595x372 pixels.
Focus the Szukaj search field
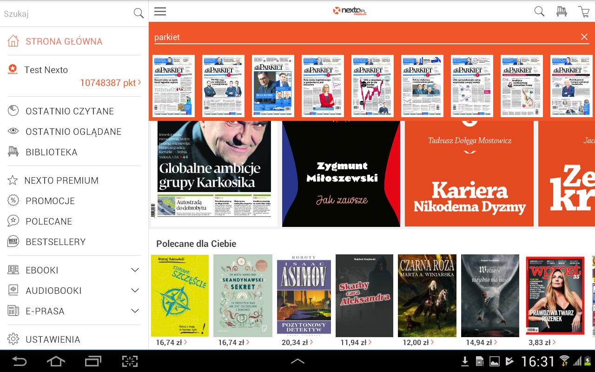(x=67, y=13)
